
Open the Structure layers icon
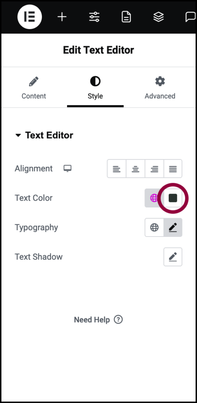[159, 17]
